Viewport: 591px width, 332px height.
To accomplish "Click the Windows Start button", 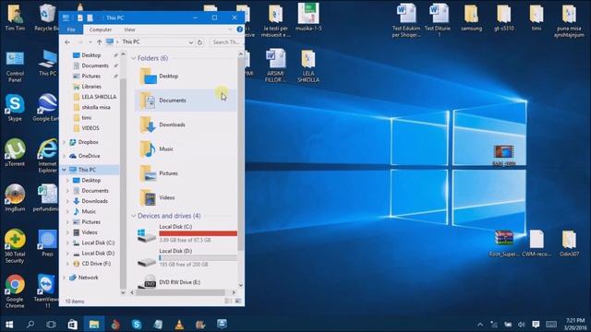I will pos(9,324).
